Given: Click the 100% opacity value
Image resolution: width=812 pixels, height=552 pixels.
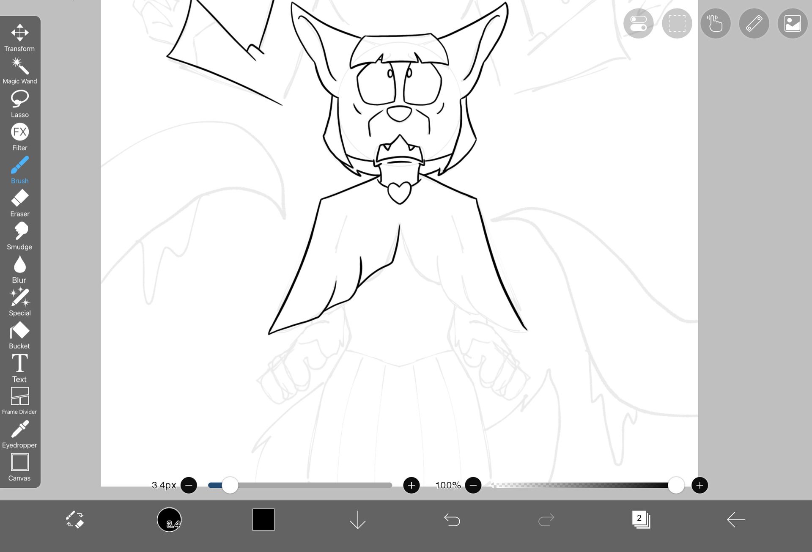Looking at the screenshot, I should point(448,485).
